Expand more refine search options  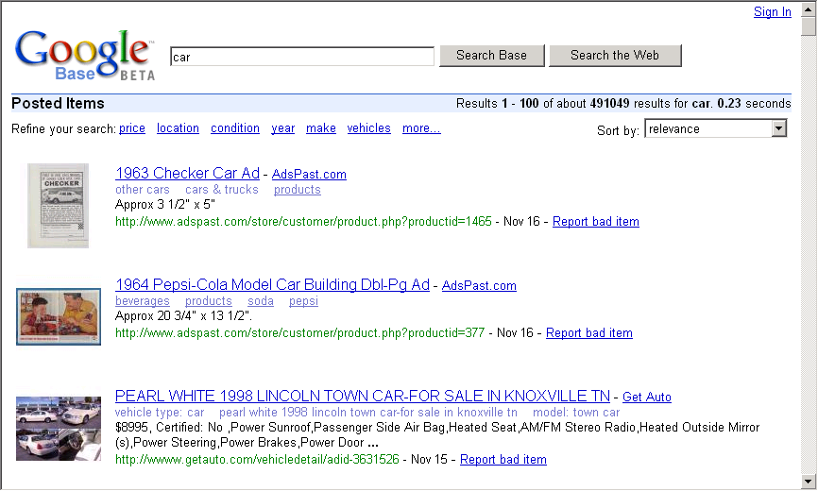pos(420,128)
